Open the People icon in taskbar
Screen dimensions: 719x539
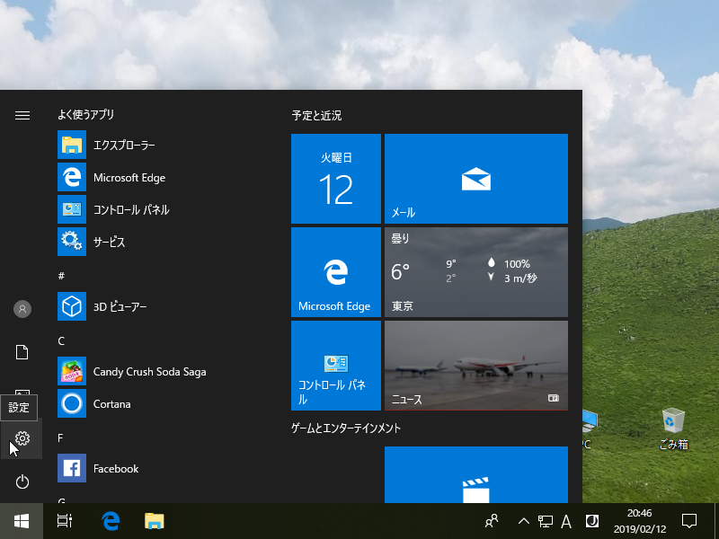pyautogui.click(x=492, y=521)
